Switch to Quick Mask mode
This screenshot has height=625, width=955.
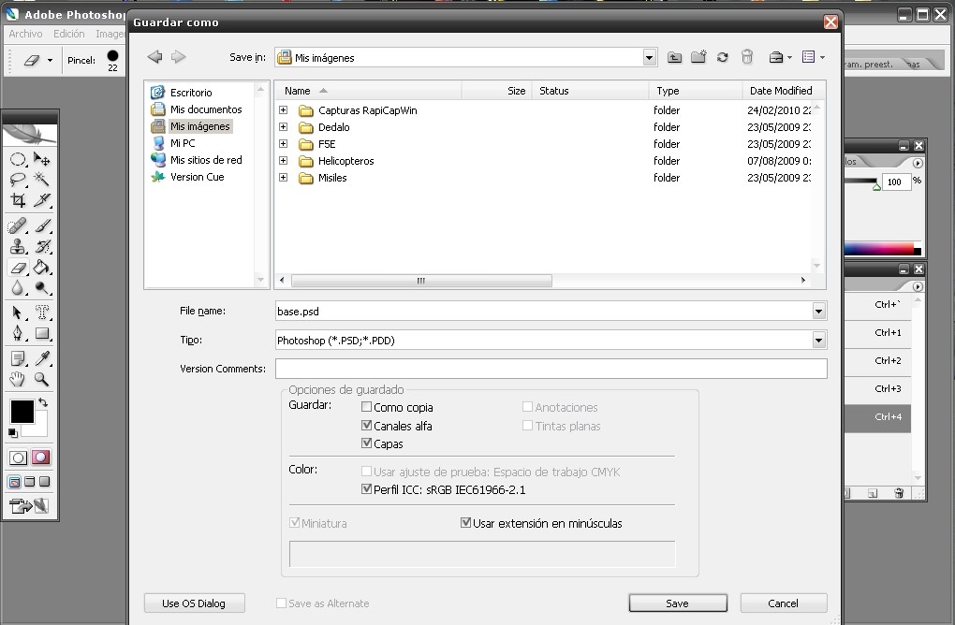click(x=41, y=457)
